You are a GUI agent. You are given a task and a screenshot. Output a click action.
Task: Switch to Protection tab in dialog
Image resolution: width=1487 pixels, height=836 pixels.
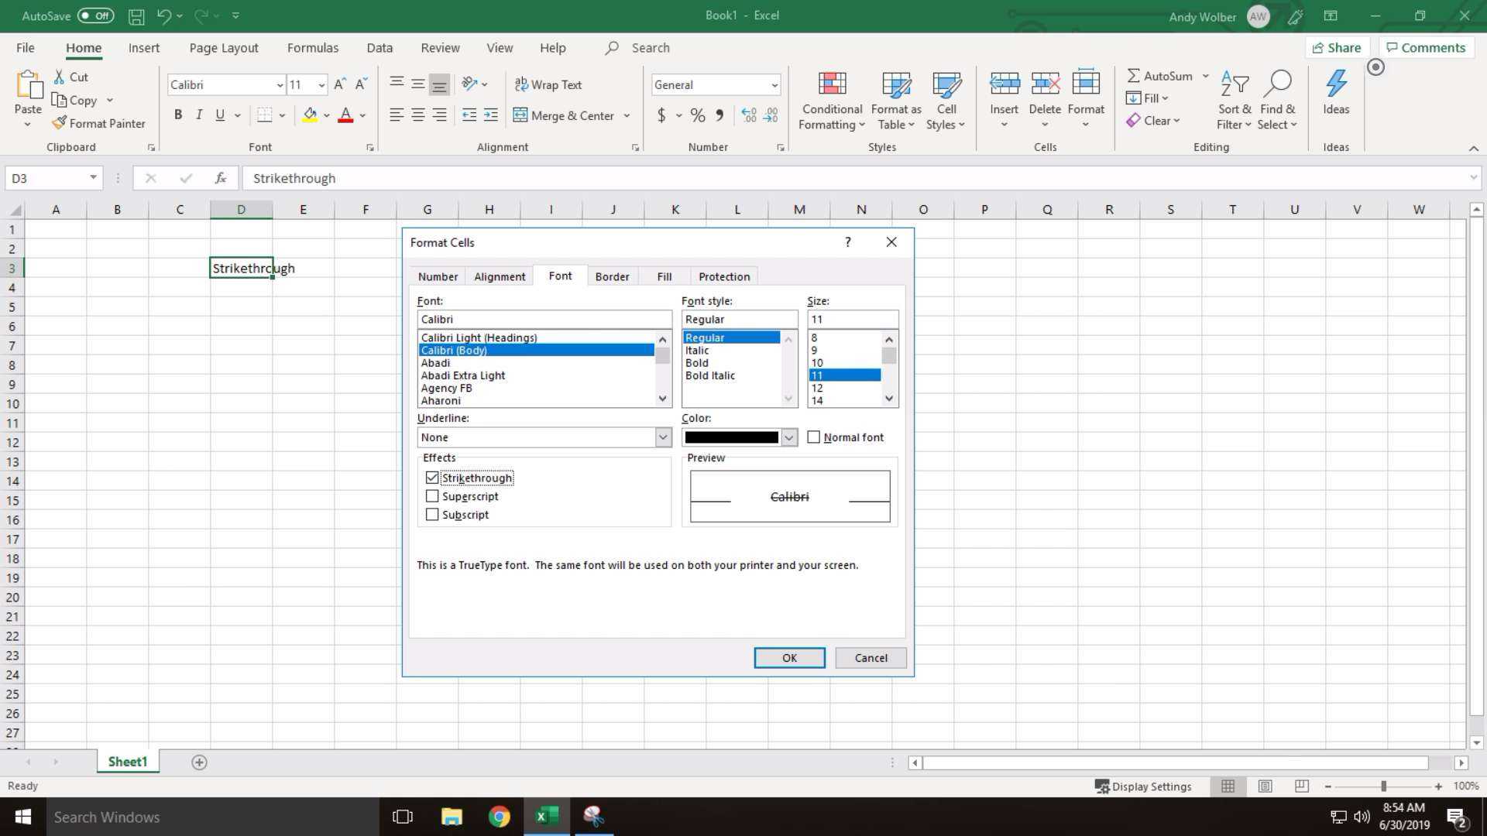pyautogui.click(x=724, y=276)
